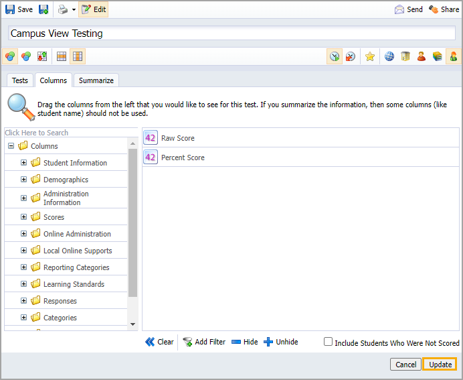Click the Share button
The width and height of the screenshot is (463, 380).
(444, 9)
